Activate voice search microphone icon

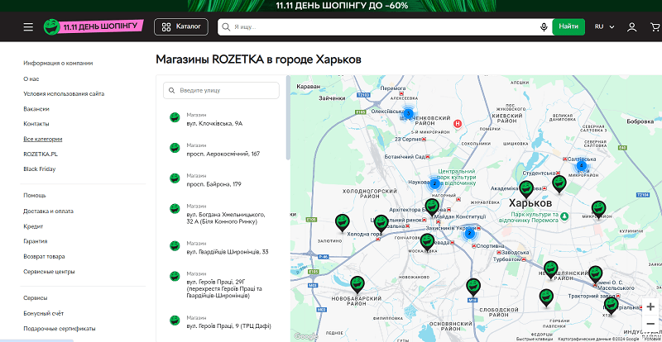(x=544, y=27)
